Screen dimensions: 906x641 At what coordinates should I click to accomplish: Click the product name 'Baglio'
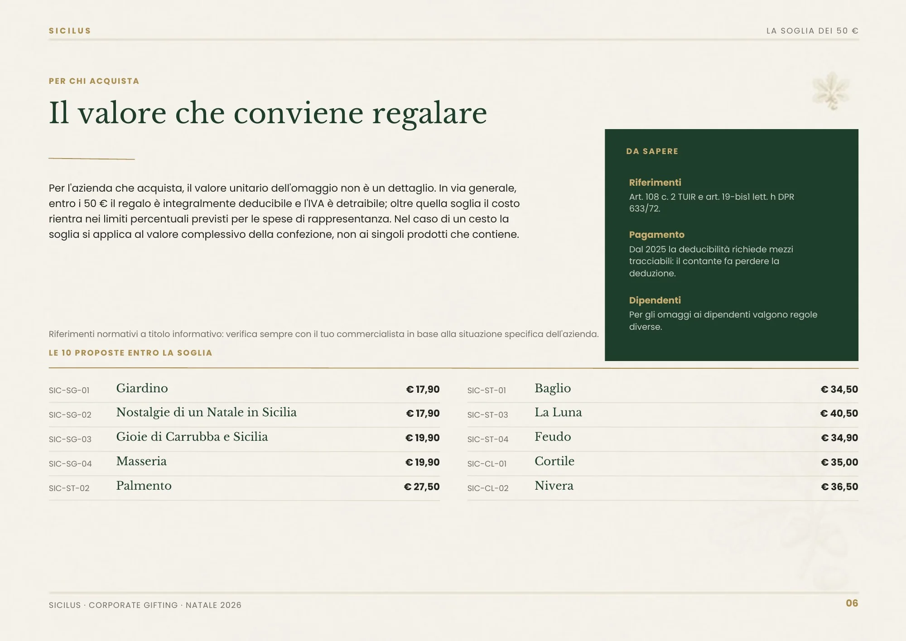point(553,388)
